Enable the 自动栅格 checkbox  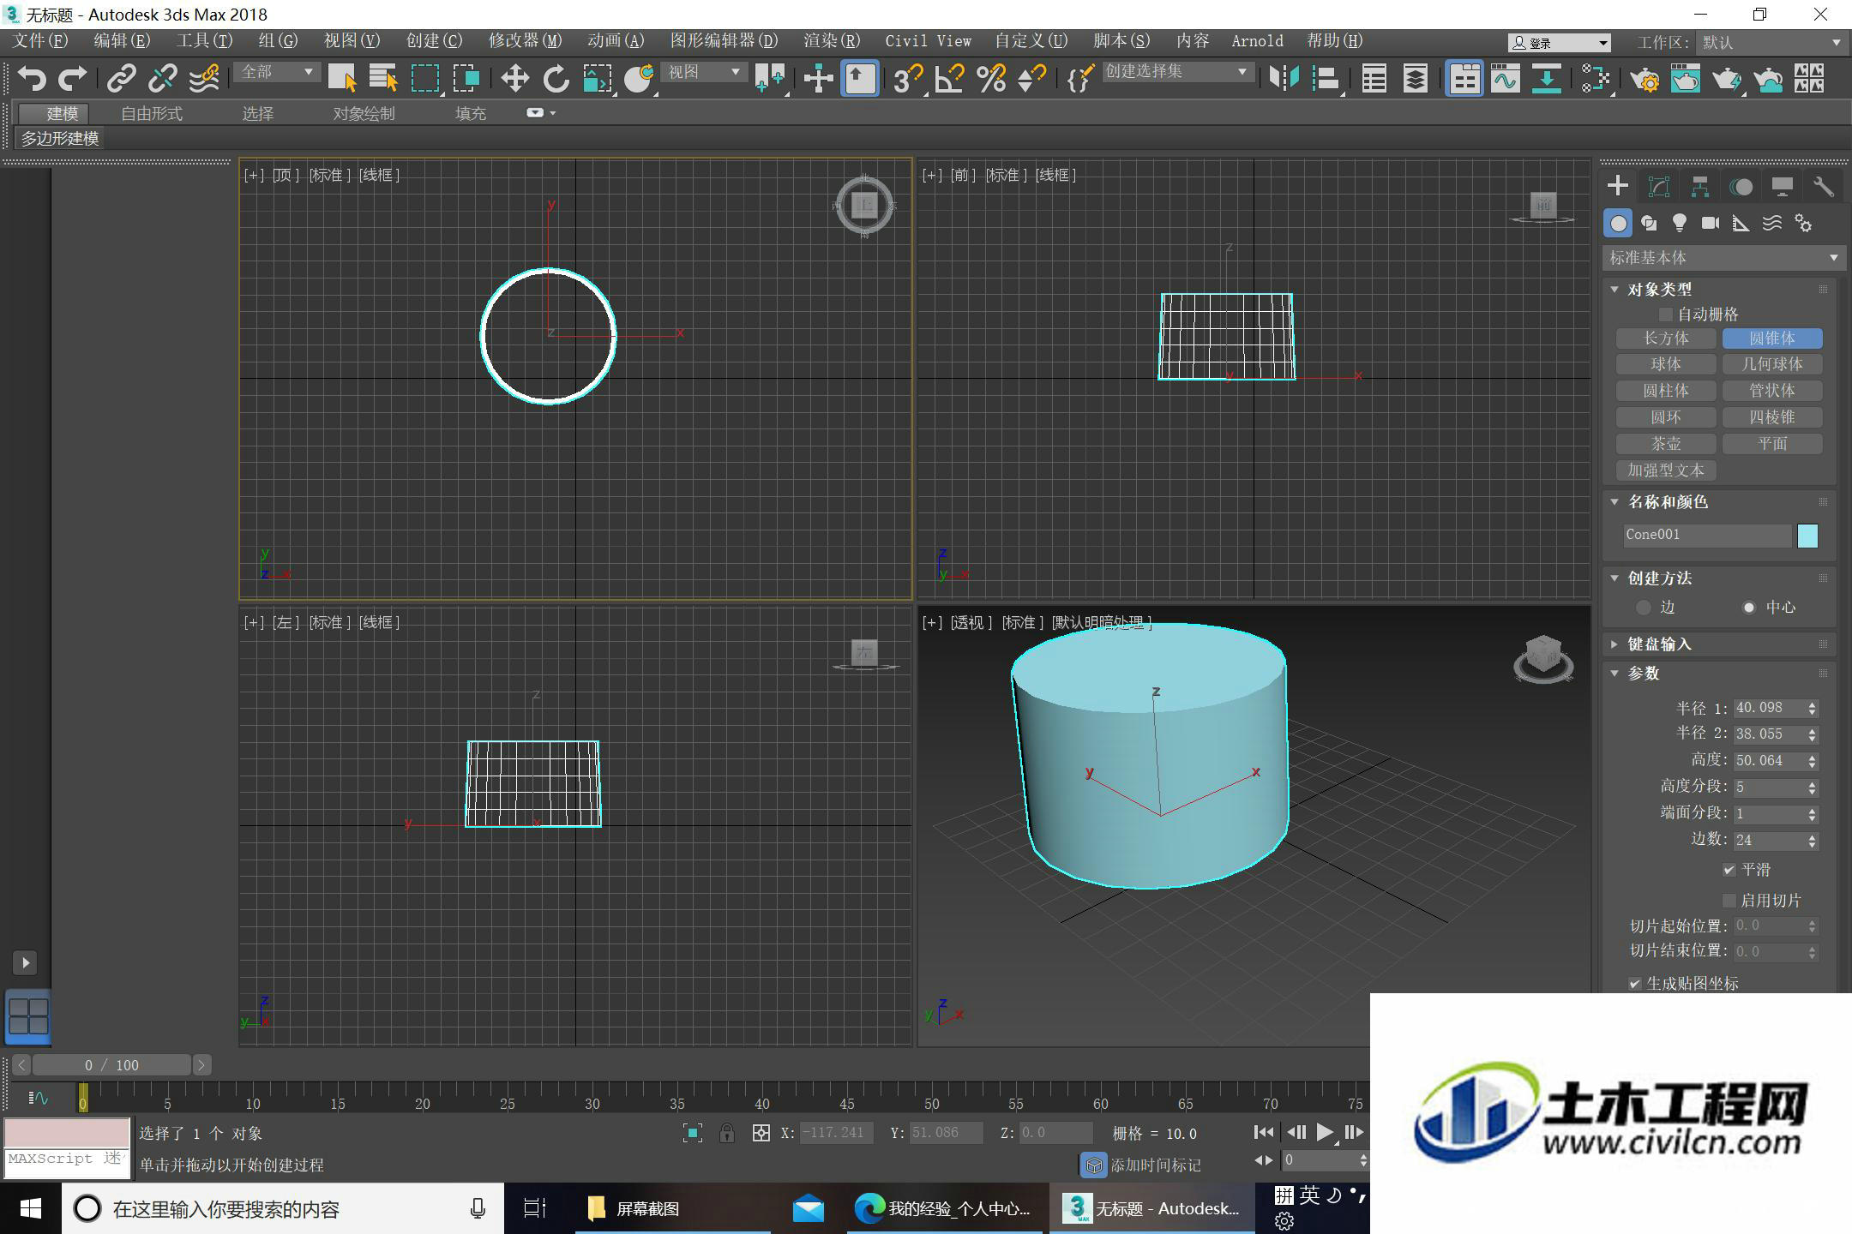click(1665, 314)
